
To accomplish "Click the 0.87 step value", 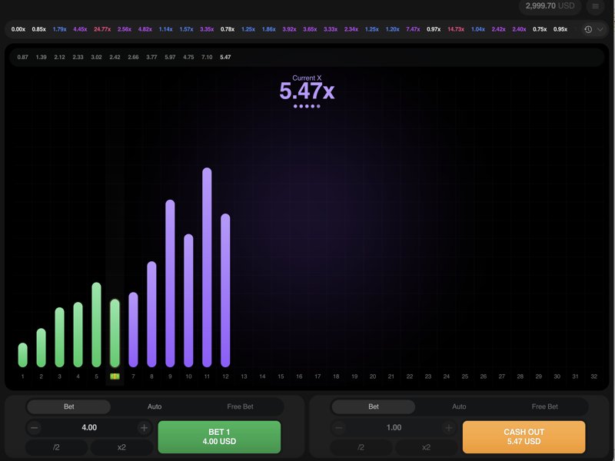I will point(23,57).
